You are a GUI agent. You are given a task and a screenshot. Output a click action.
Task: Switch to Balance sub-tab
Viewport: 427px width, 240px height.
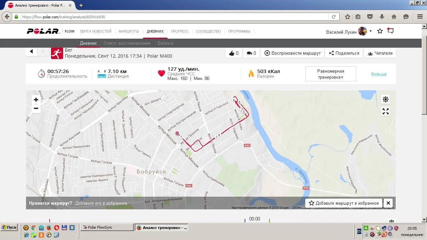click(x=165, y=43)
